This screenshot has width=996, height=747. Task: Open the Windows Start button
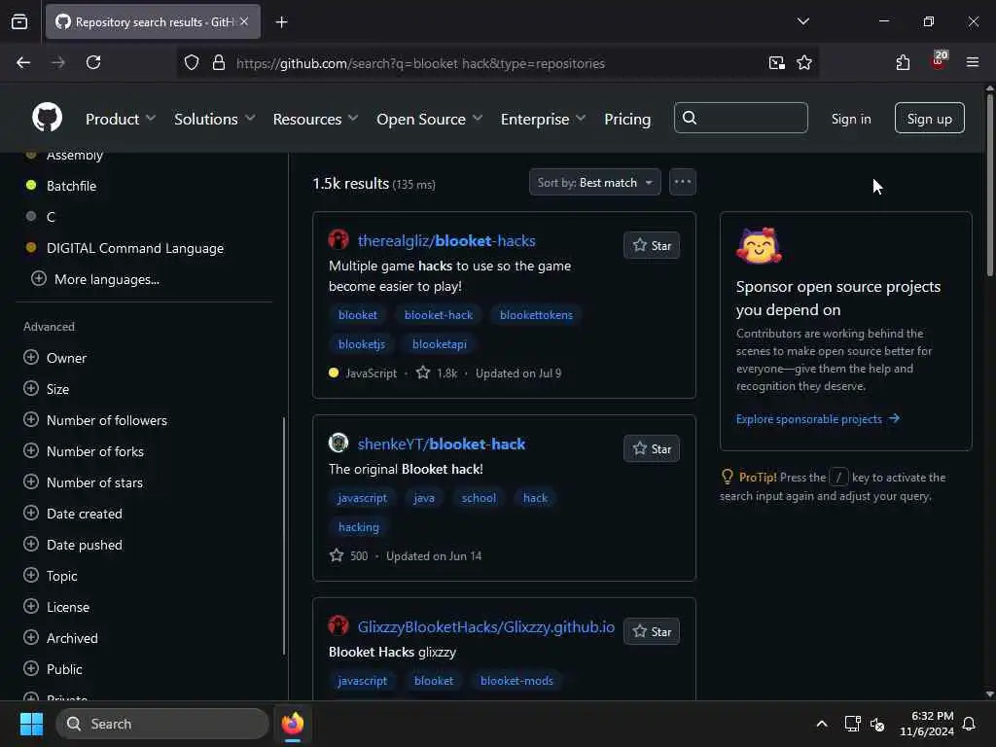point(31,724)
